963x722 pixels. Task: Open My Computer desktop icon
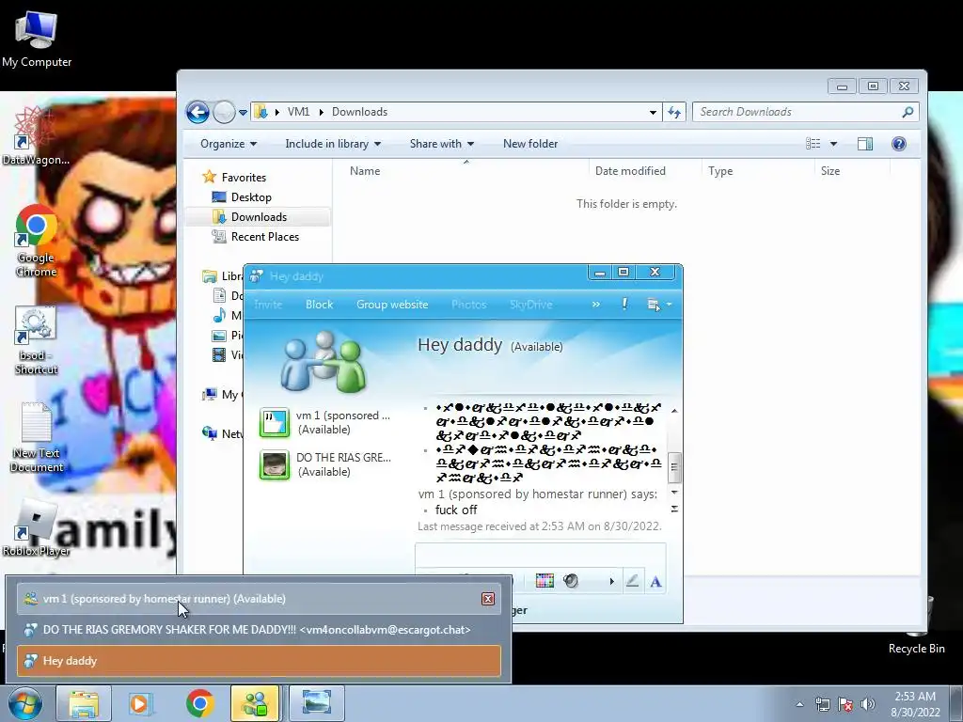pyautogui.click(x=37, y=38)
